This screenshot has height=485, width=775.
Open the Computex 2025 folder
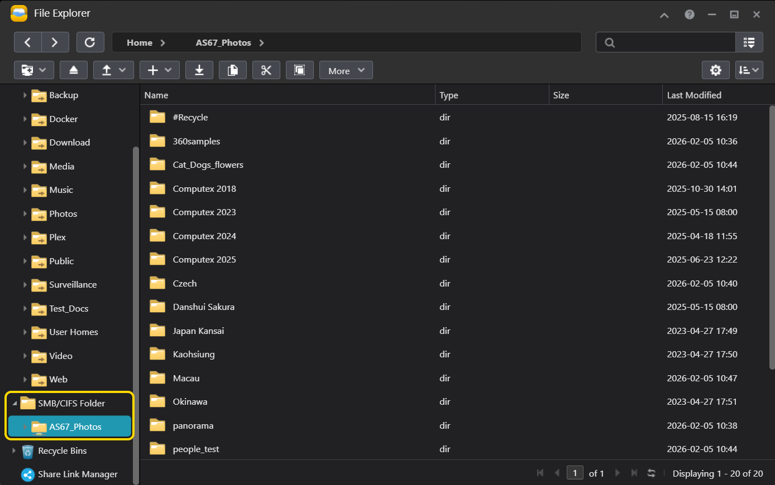[x=204, y=260]
